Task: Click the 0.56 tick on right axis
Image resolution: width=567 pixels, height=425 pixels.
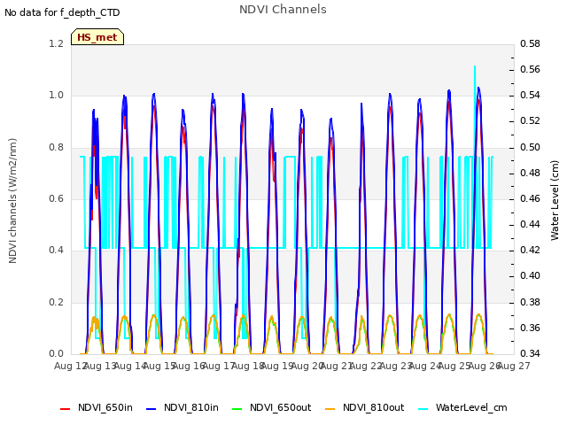Action: [x=530, y=69]
